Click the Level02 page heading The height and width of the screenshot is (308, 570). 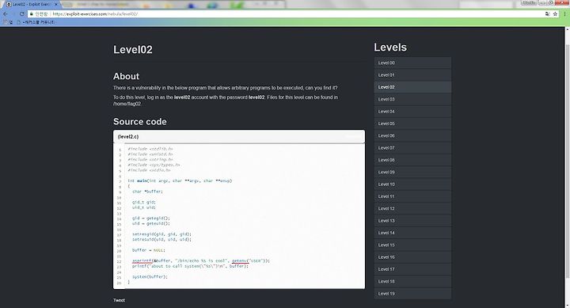click(133, 49)
